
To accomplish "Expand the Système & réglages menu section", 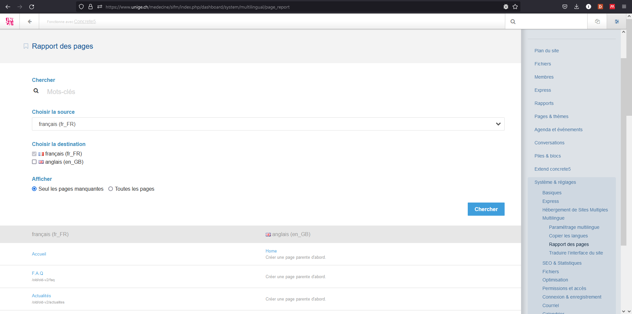I will pos(555,182).
